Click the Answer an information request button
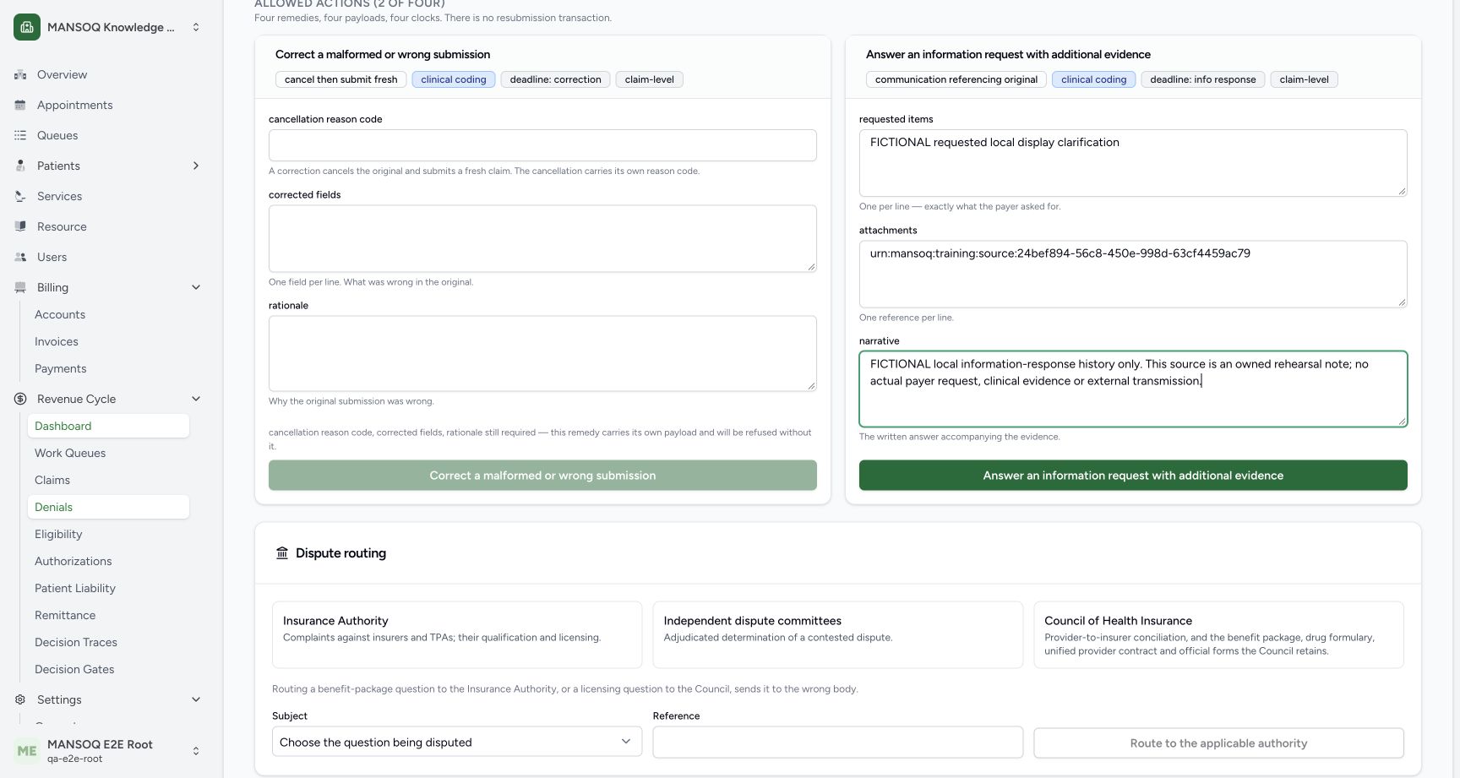Image resolution: width=1460 pixels, height=778 pixels. click(1133, 476)
